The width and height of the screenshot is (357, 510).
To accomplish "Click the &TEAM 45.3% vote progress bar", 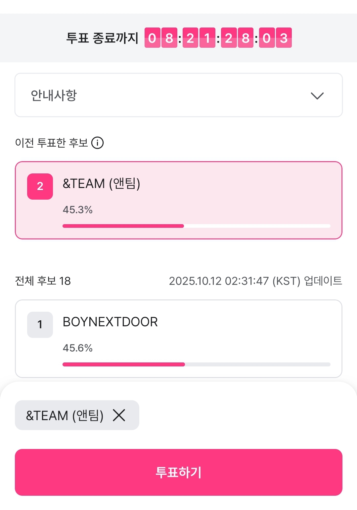I will tap(196, 226).
